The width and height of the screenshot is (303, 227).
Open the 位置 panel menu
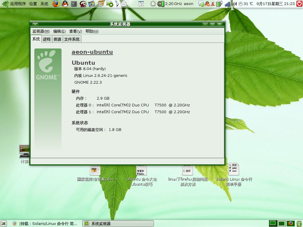click(x=33, y=4)
